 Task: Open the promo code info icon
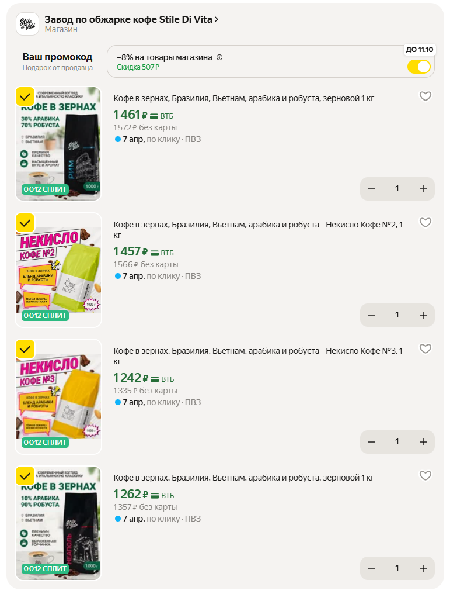coord(219,57)
